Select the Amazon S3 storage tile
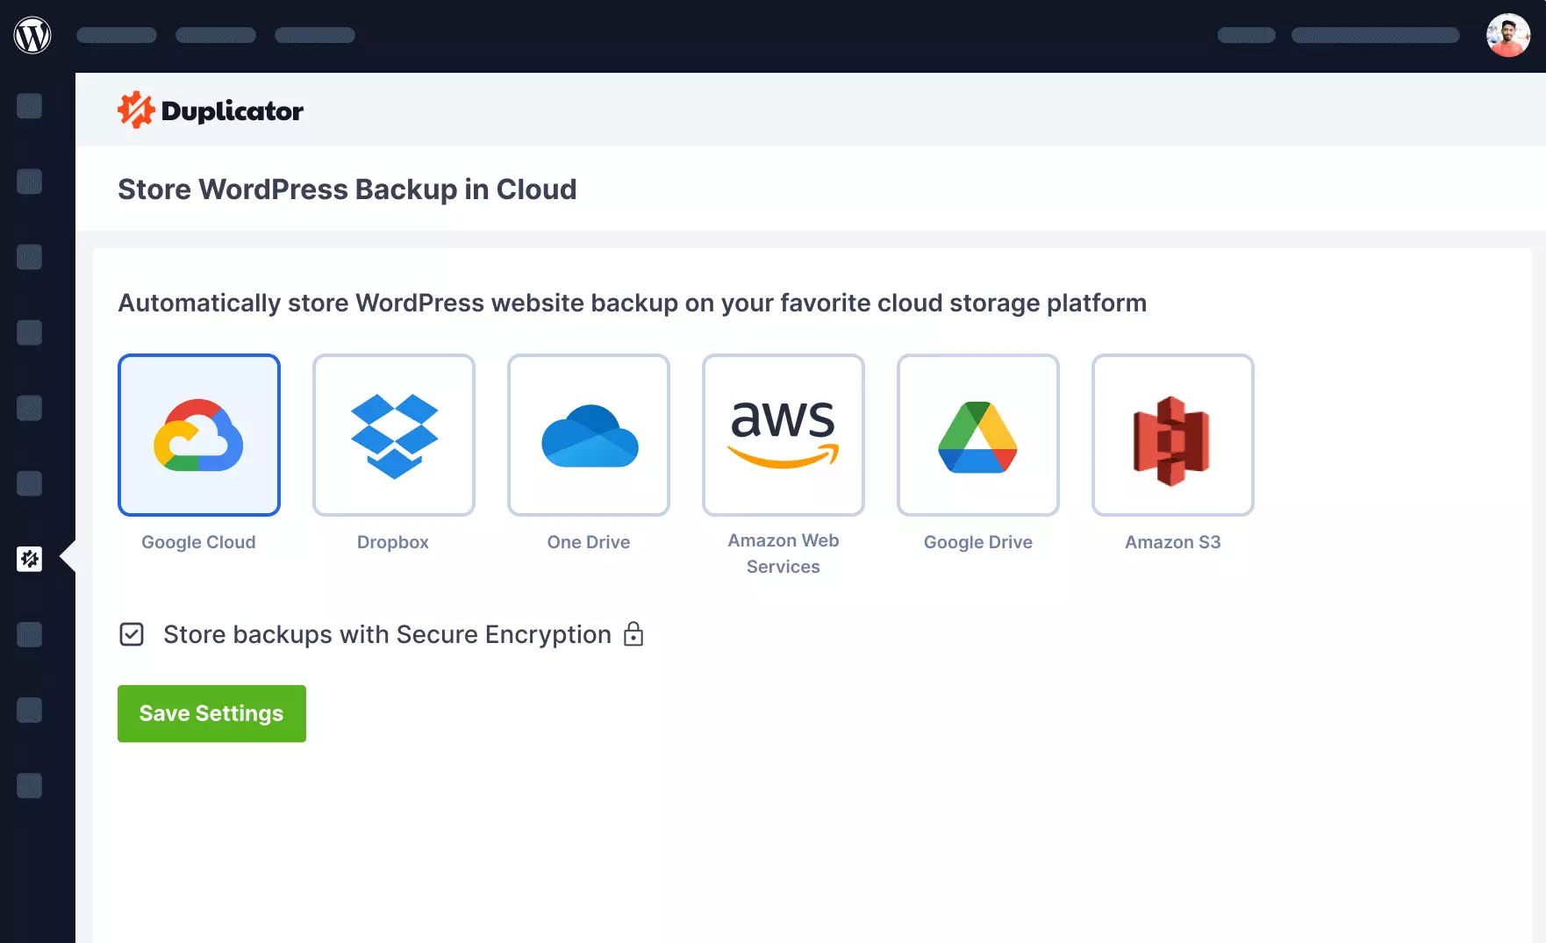This screenshot has height=943, width=1546. (x=1173, y=435)
